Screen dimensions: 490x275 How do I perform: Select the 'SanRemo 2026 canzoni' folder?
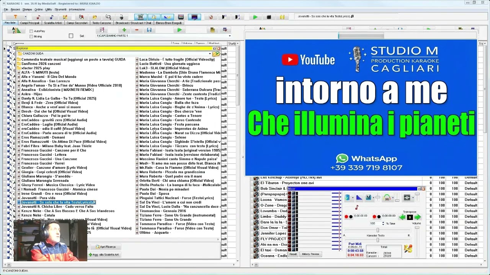[x=41, y=64]
